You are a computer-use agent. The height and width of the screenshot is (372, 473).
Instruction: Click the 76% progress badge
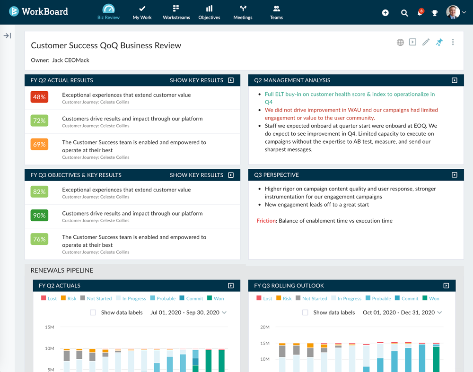click(39, 239)
